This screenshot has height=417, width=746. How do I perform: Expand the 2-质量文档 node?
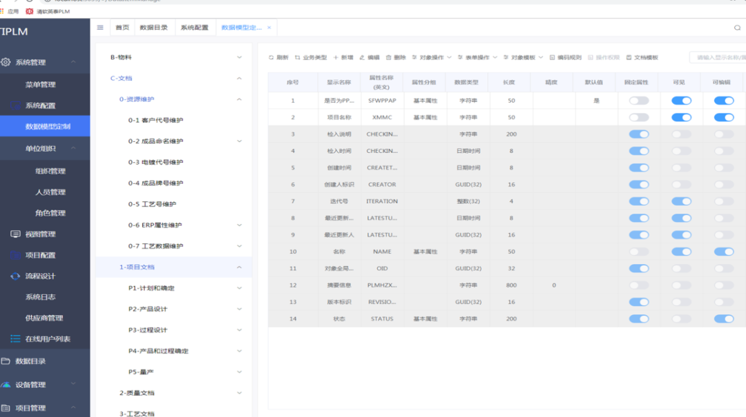tap(239, 393)
